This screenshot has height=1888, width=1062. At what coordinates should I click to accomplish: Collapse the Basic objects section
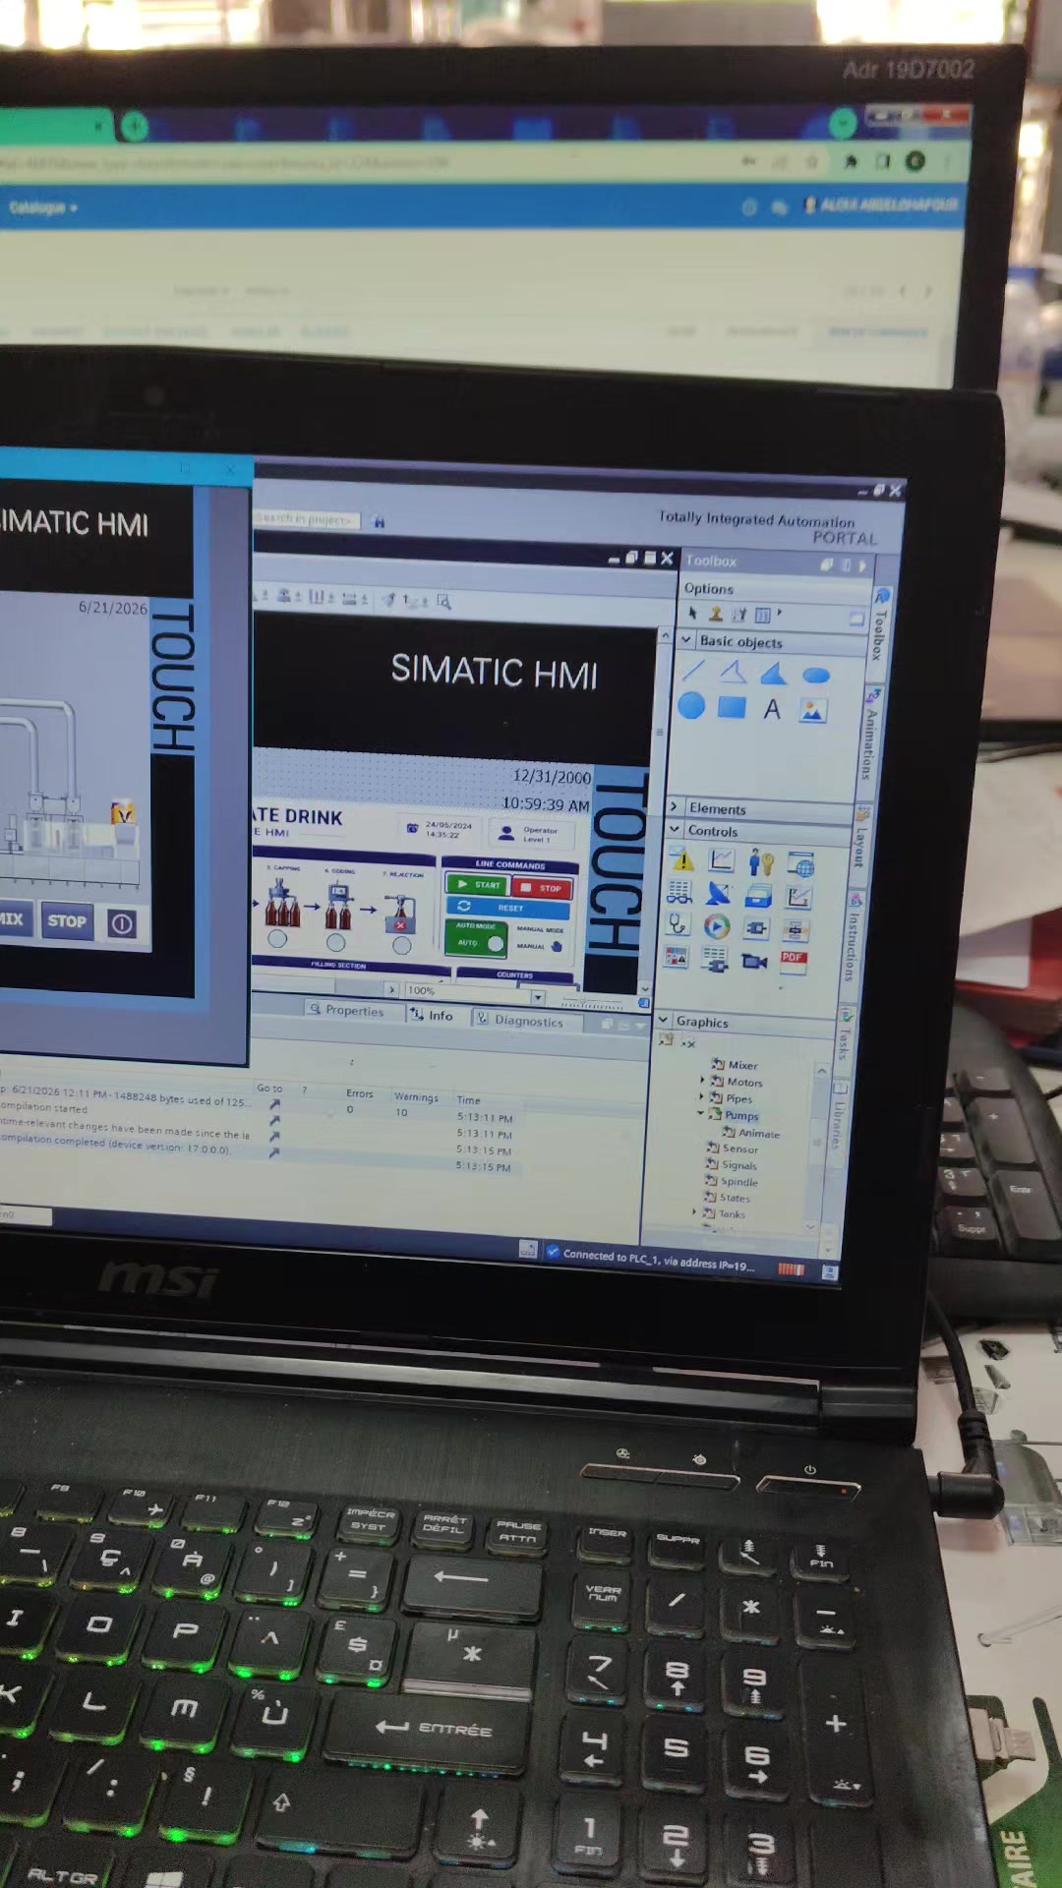pyautogui.click(x=686, y=639)
